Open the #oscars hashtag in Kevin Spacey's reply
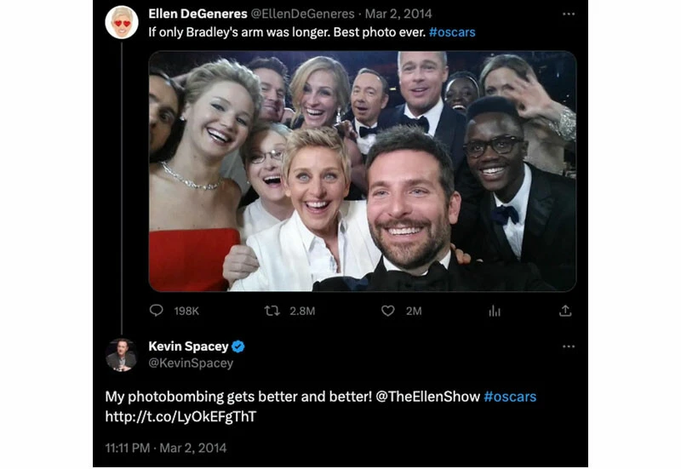The height and width of the screenshot is (469, 681). 510,397
